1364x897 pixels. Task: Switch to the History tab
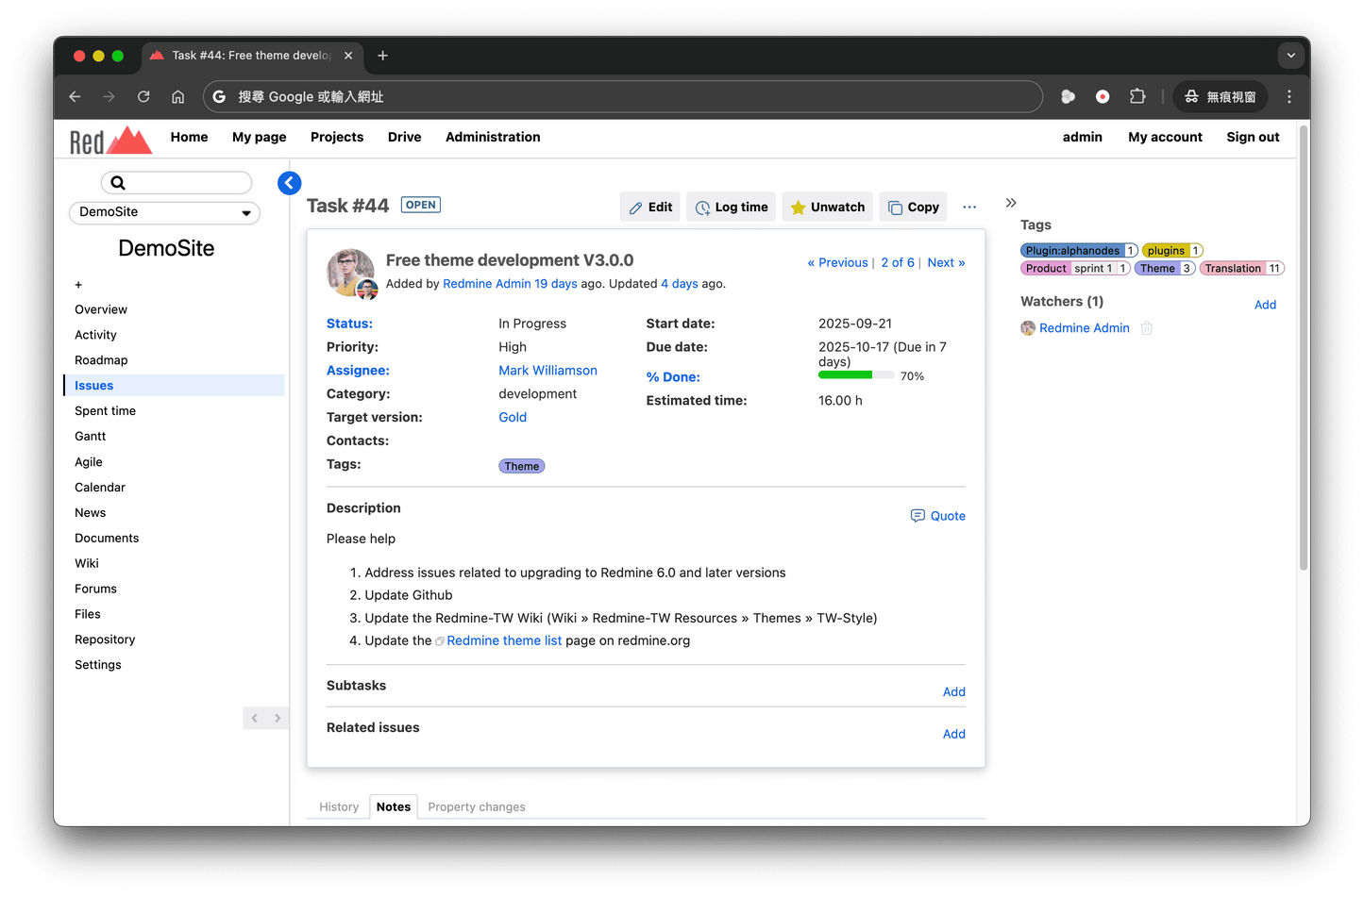tap(339, 806)
